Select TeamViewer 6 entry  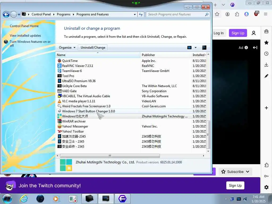[x=131, y=71]
